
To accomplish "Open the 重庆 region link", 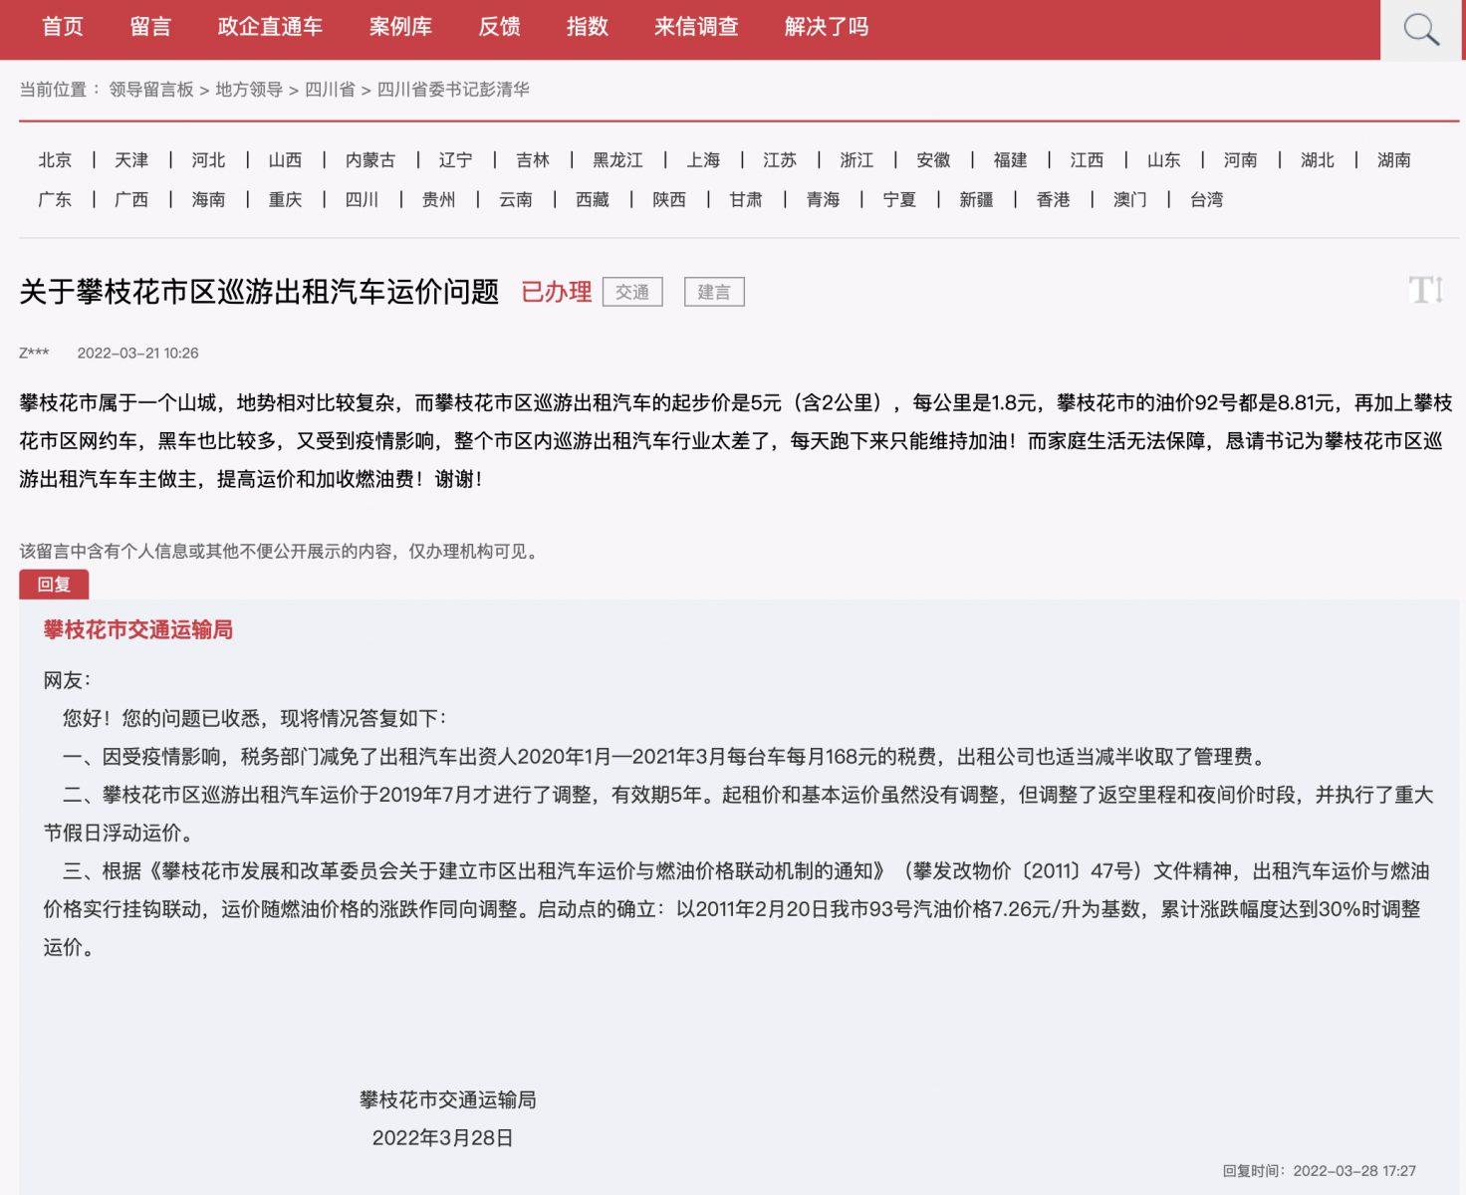I will pos(285,200).
